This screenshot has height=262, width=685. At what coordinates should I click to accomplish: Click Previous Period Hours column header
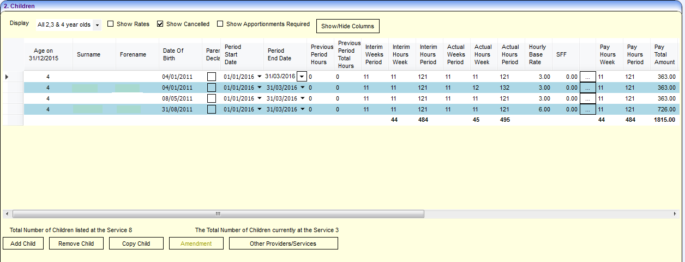(322, 54)
